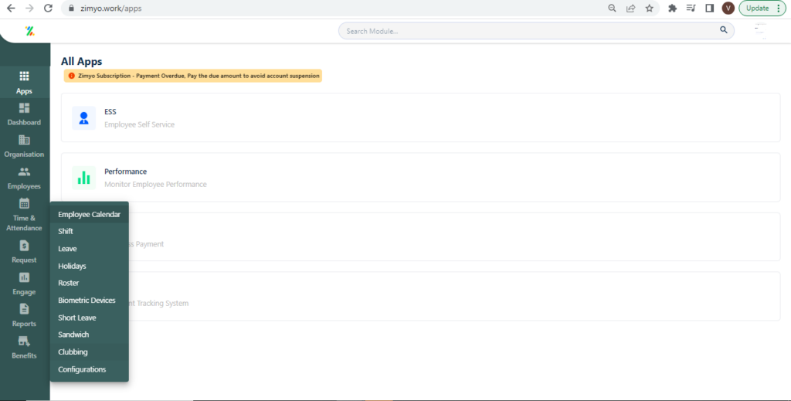Open Leave from the submenu
The image size is (791, 401).
pyautogui.click(x=90, y=249)
